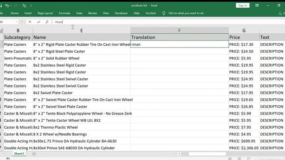Image resolution: width=285 pixels, height=160 pixels.
Task: Select cell with Tente Black Polypropylene Wheel
Action: point(81,113)
